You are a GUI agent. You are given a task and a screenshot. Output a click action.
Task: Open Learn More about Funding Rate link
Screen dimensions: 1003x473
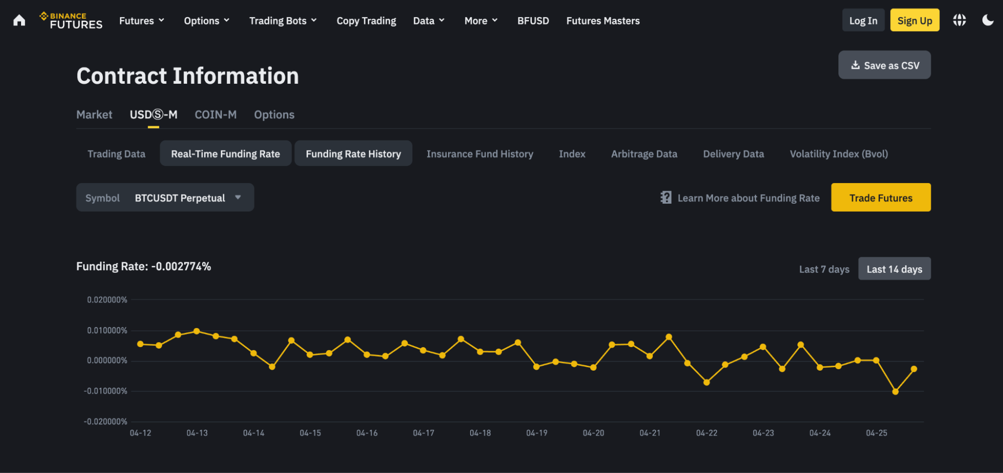coord(748,198)
